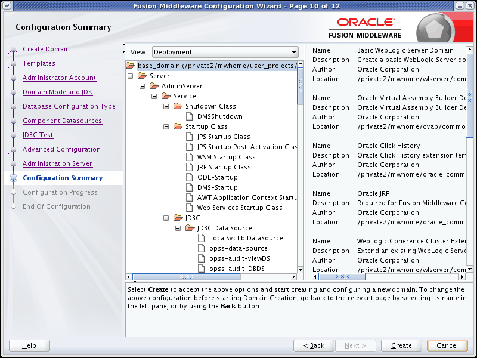The width and height of the screenshot is (477, 358).
Task: Click the opss-audit-viewDS file icon
Action: [201, 258]
